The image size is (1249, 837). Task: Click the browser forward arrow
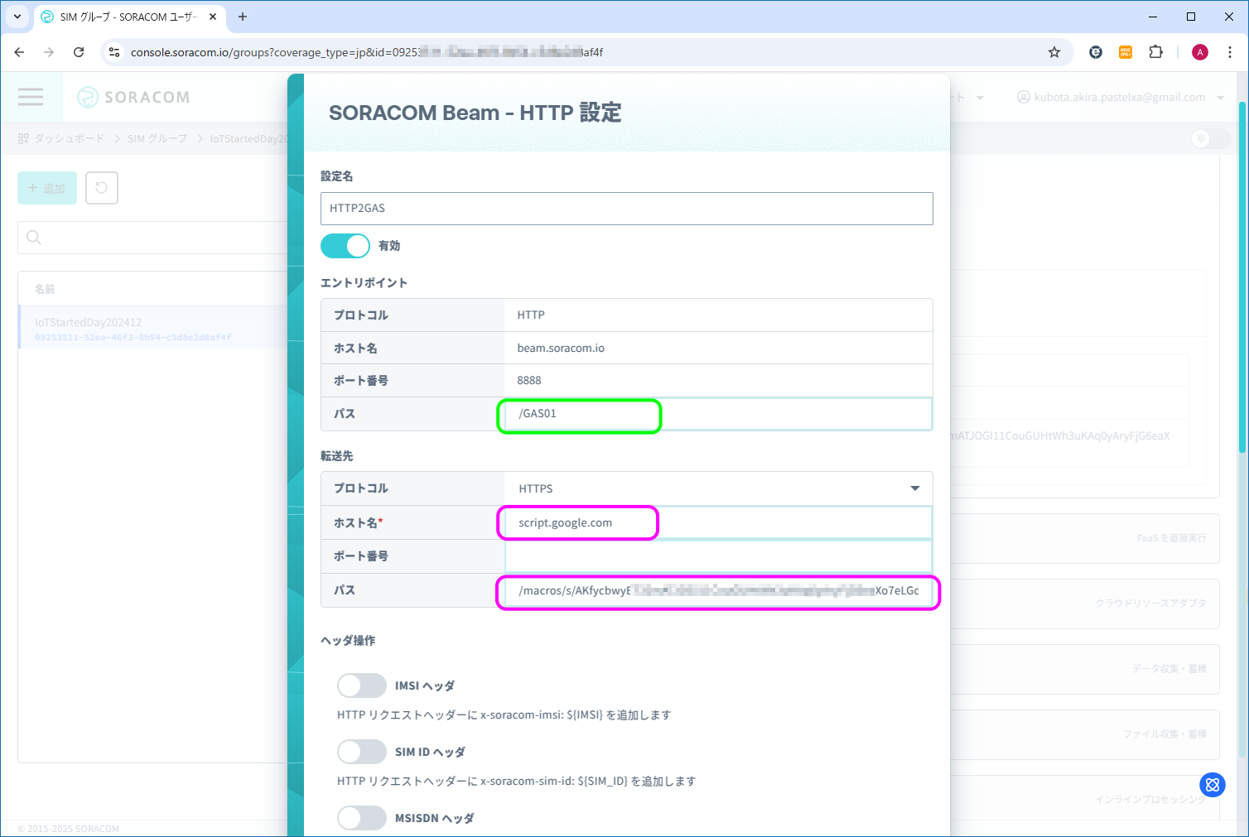(49, 52)
